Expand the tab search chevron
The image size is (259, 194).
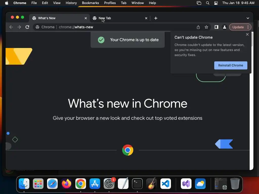click(248, 18)
